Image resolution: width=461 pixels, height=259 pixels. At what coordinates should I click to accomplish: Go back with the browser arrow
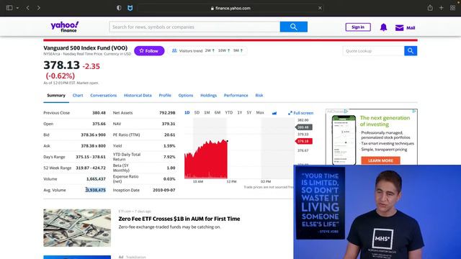click(x=27, y=8)
